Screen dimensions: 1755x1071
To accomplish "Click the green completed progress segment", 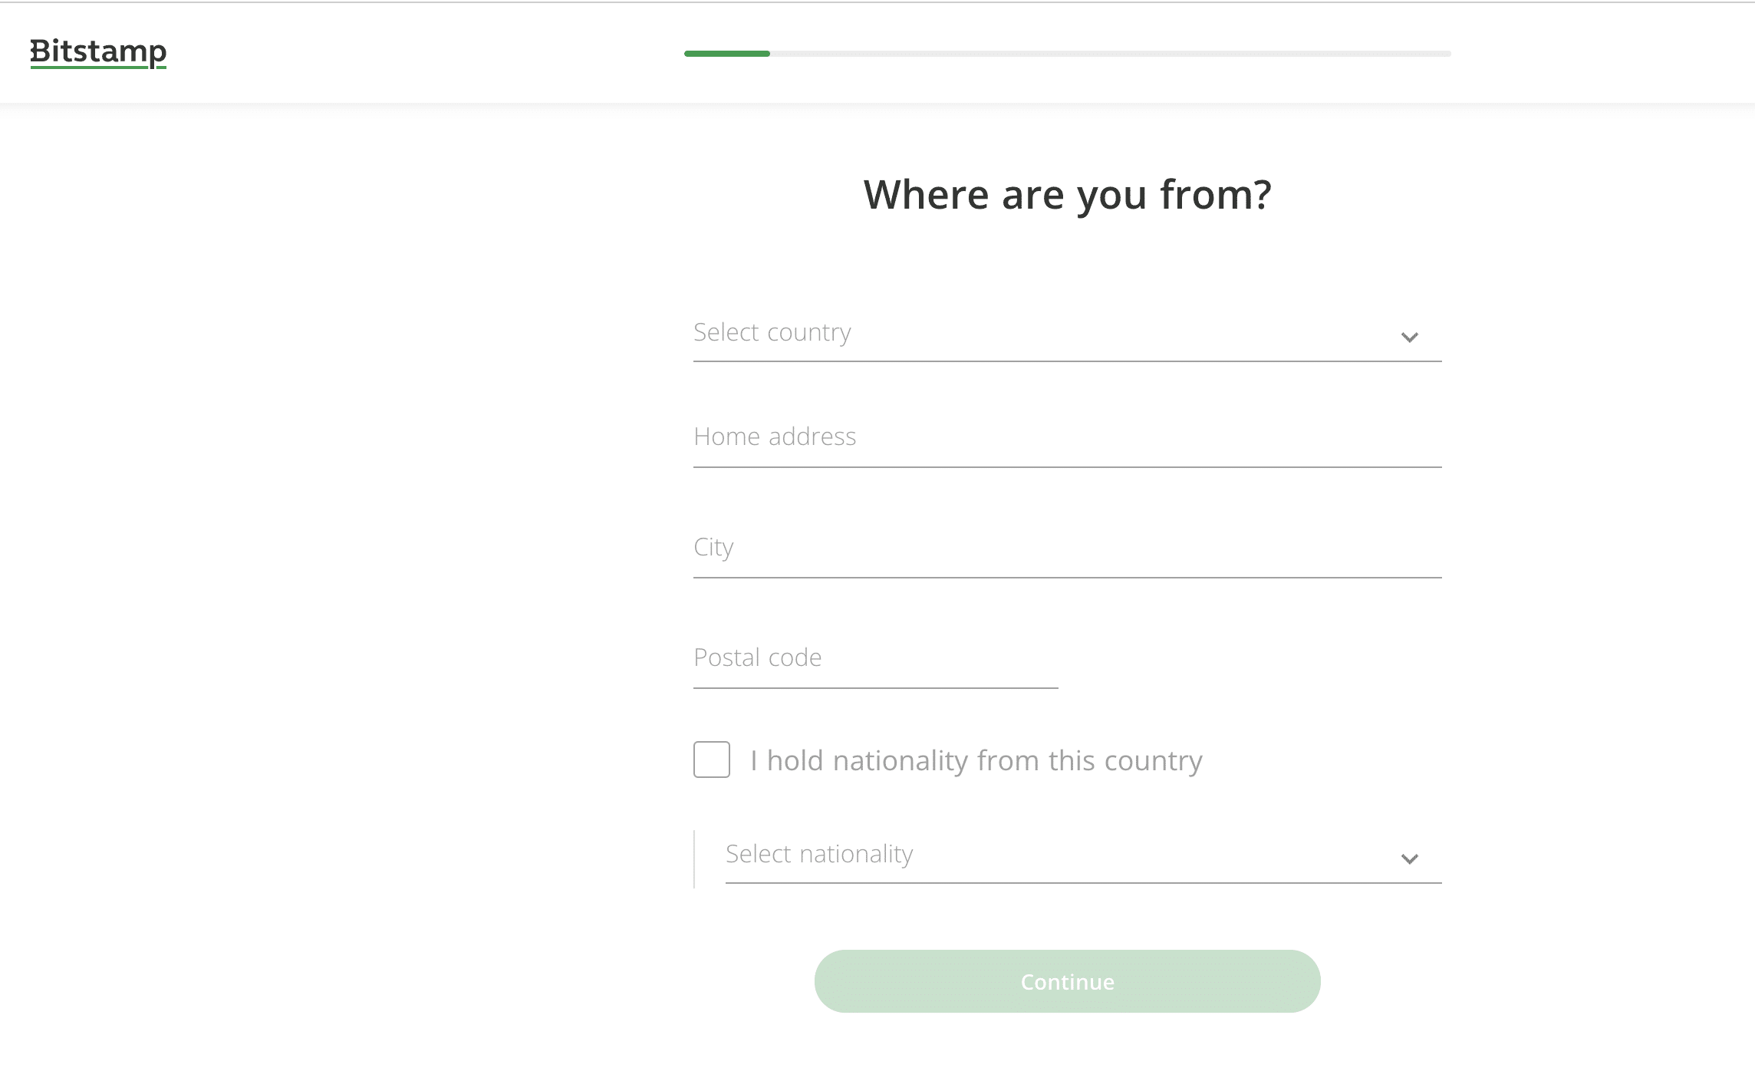I will click(727, 54).
